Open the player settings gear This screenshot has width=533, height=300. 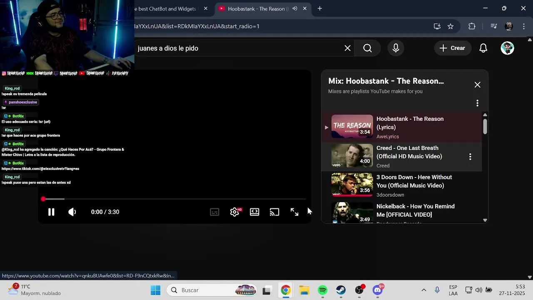[235, 212]
